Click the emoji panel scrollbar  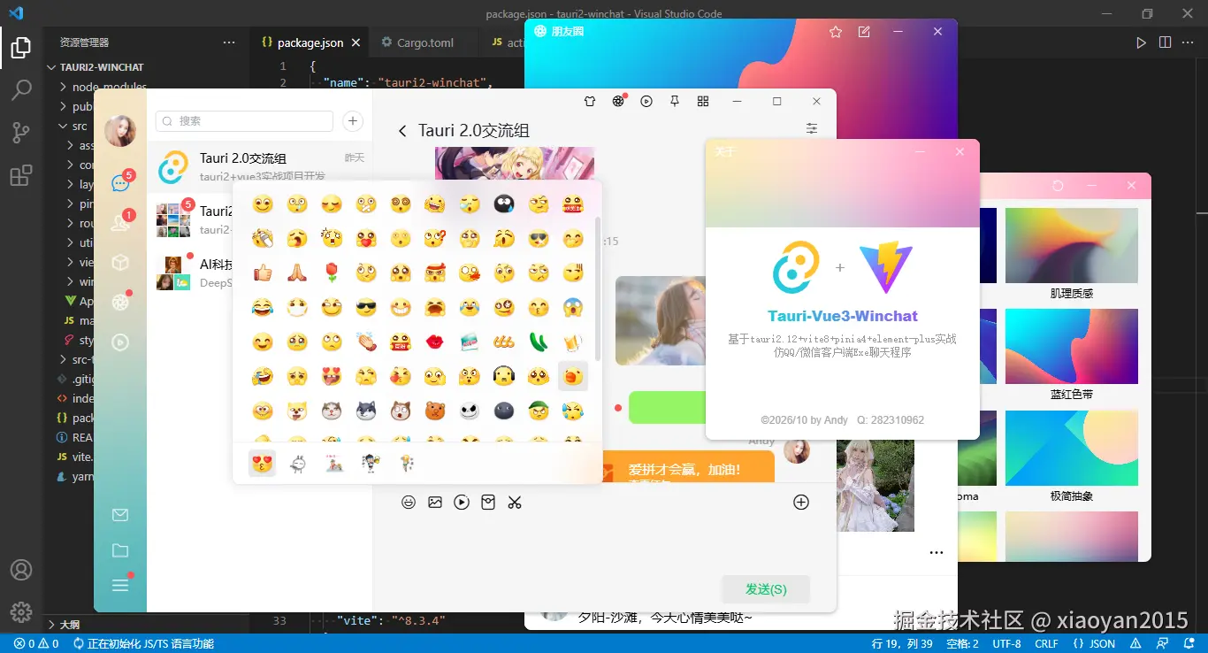pyautogui.click(x=598, y=288)
